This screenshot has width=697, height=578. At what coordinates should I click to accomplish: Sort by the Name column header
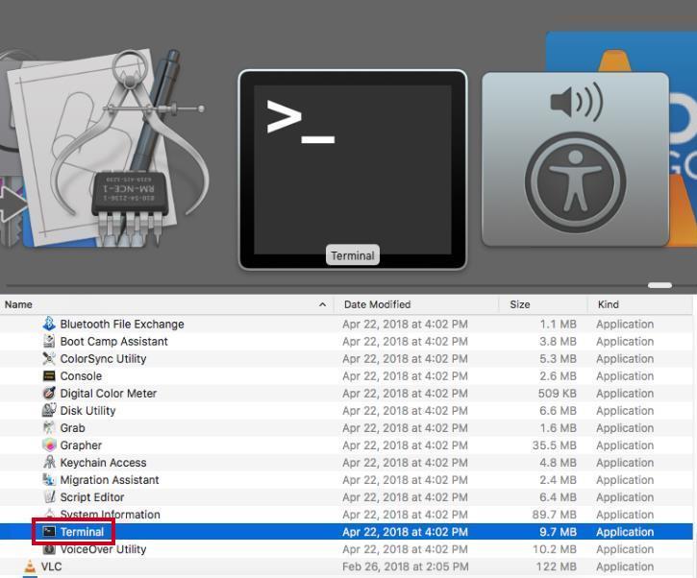[x=18, y=304]
